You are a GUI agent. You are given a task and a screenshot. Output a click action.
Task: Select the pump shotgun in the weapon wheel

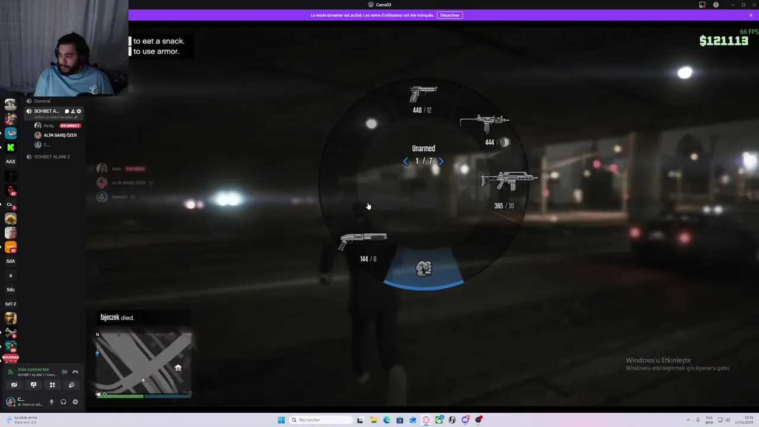pyautogui.click(x=363, y=241)
